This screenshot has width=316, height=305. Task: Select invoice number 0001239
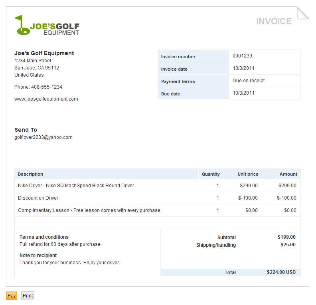242,56
